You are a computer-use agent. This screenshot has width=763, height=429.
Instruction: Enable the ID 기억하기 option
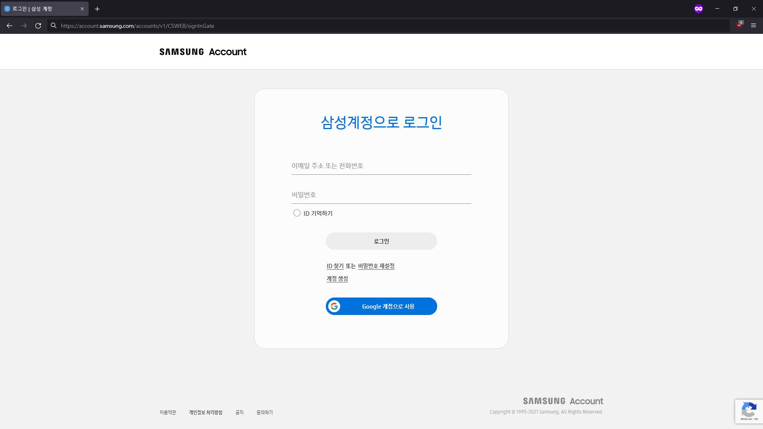click(x=297, y=213)
